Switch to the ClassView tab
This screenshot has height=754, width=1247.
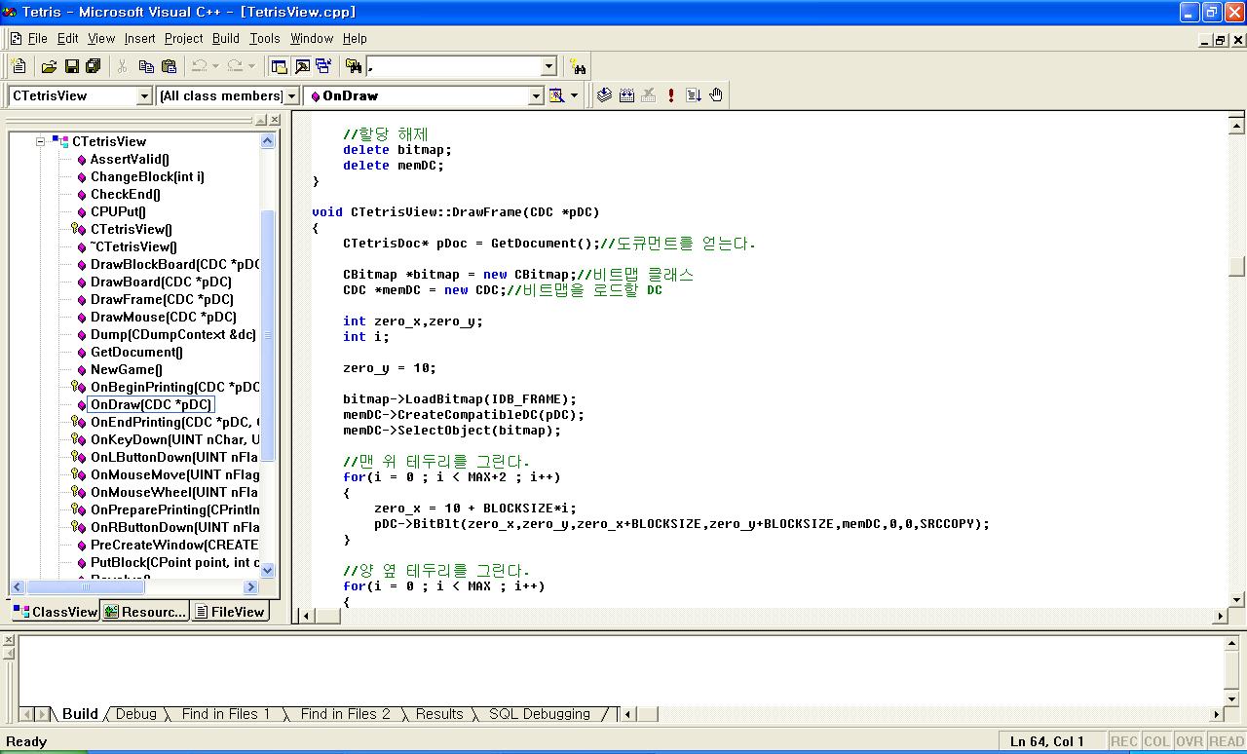(x=56, y=612)
